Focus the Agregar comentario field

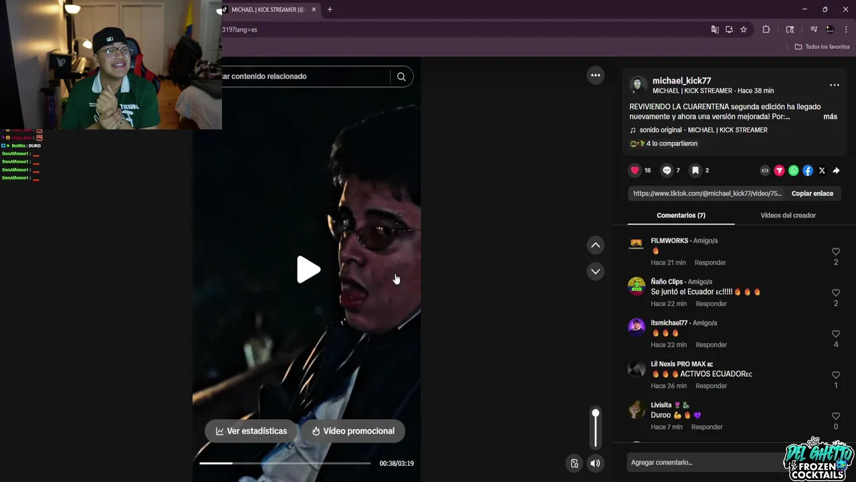point(706,463)
